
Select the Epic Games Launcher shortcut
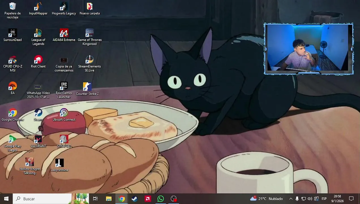64,90
